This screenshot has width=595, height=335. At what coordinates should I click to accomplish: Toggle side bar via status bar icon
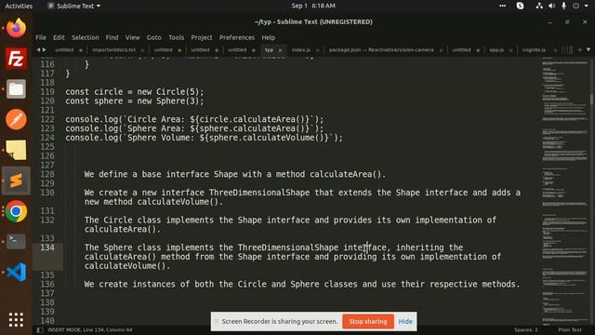[x=40, y=330]
